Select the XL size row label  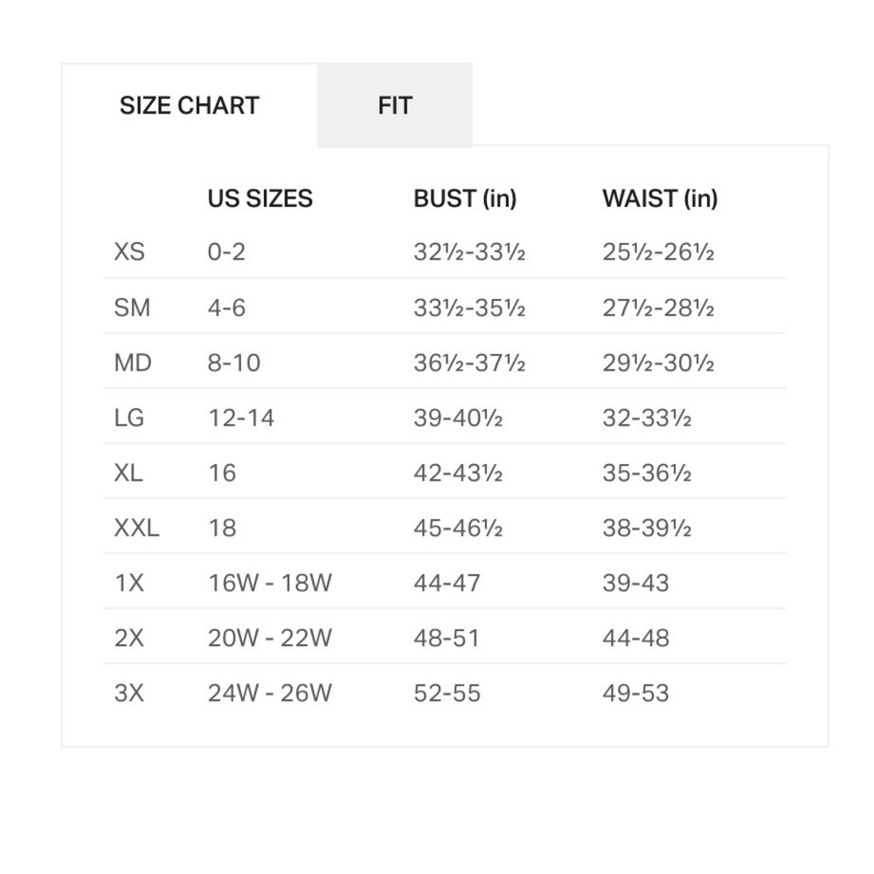pos(128,473)
